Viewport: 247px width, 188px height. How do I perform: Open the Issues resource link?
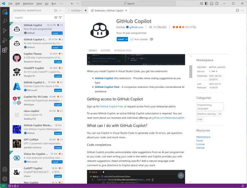pyautogui.click(x=199, y=141)
